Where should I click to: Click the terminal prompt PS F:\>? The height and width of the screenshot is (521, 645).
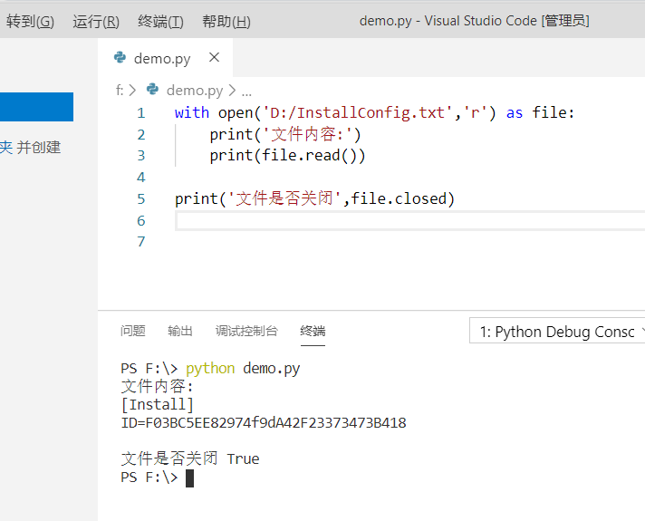149,478
